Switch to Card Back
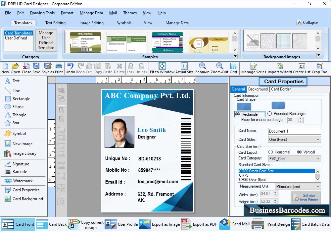This screenshot has height=232, width=331. tap(52, 224)
